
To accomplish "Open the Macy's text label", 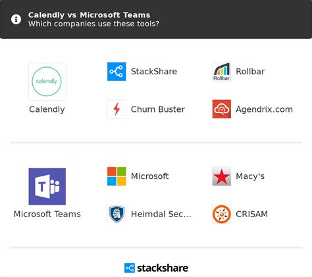I will [x=250, y=176].
